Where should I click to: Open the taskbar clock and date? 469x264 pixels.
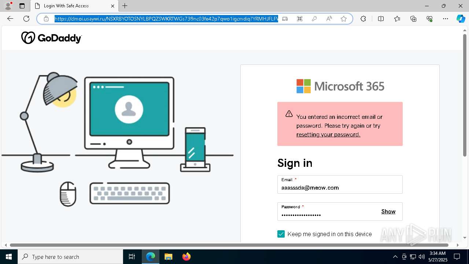pyautogui.click(x=437, y=257)
